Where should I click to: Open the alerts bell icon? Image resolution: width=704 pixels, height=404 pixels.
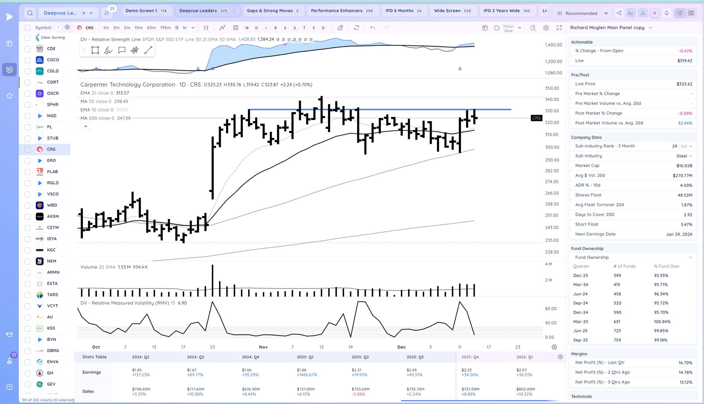pyautogui.click(x=667, y=13)
